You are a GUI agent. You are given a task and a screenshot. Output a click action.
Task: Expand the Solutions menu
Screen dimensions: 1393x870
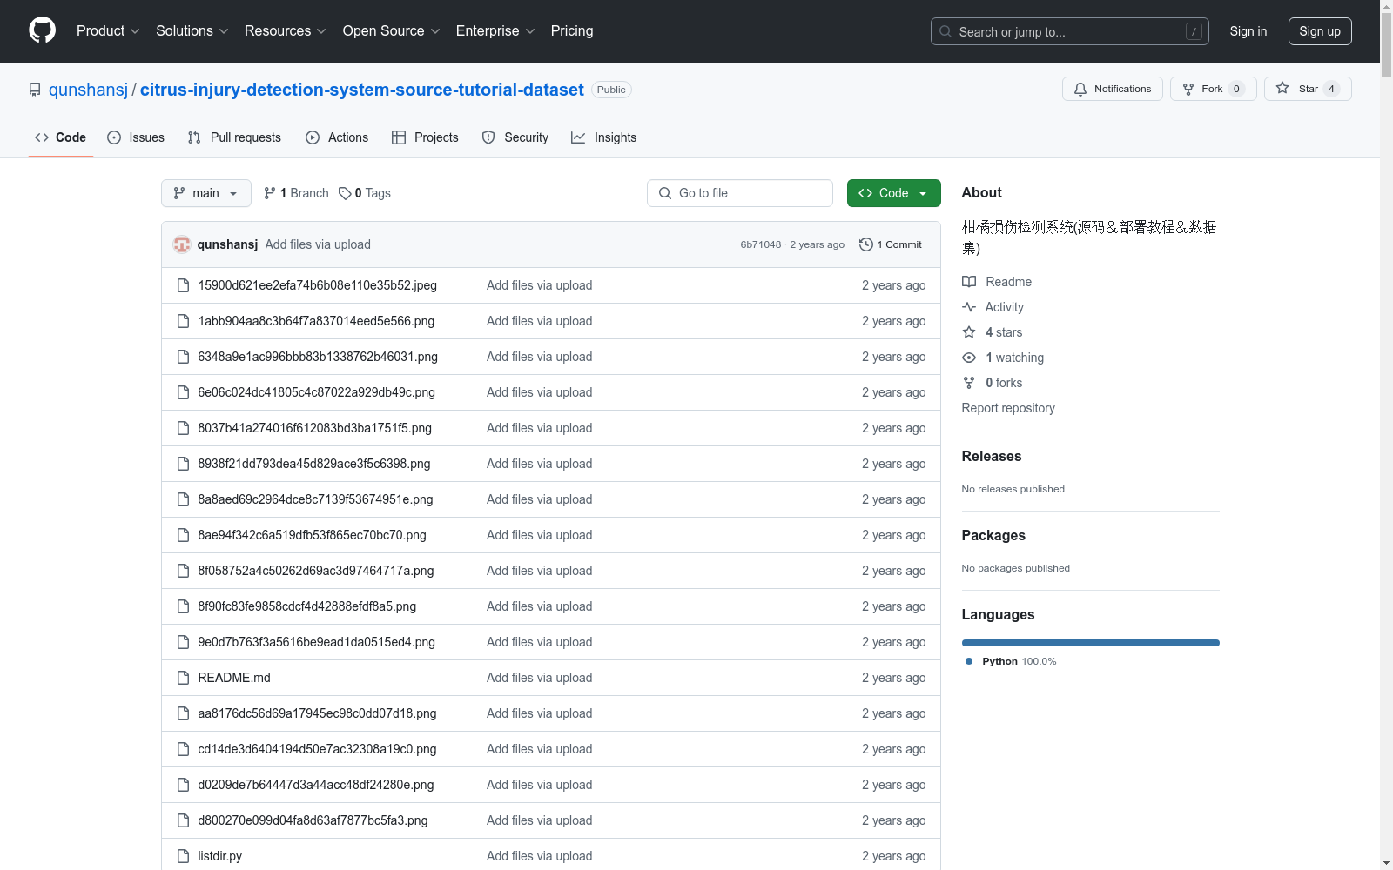click(192, 31)
